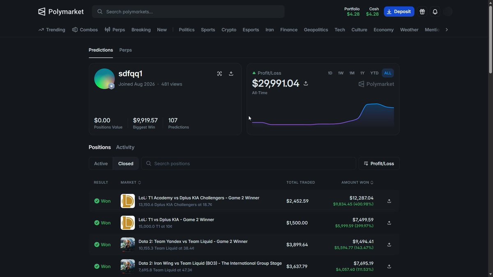This screenshot has width=493, height=277.
Task: Select the 1W chart timeframe
Action: click(341, 73)
